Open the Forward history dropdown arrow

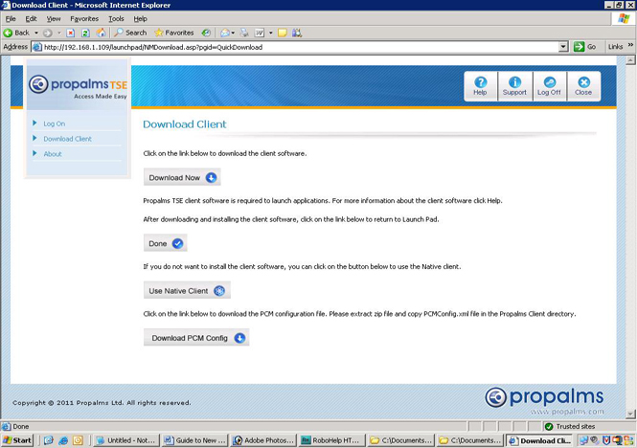pyautogui.click(x=58, y=33)
